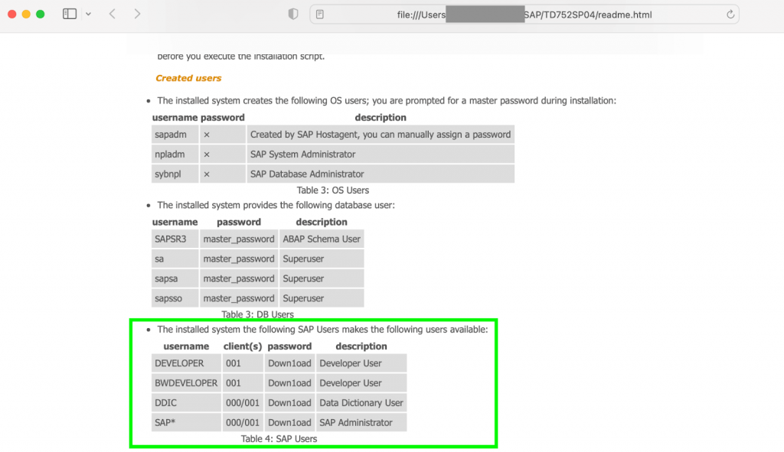Toggle the Safari sidebar icon

click(70, 14)
